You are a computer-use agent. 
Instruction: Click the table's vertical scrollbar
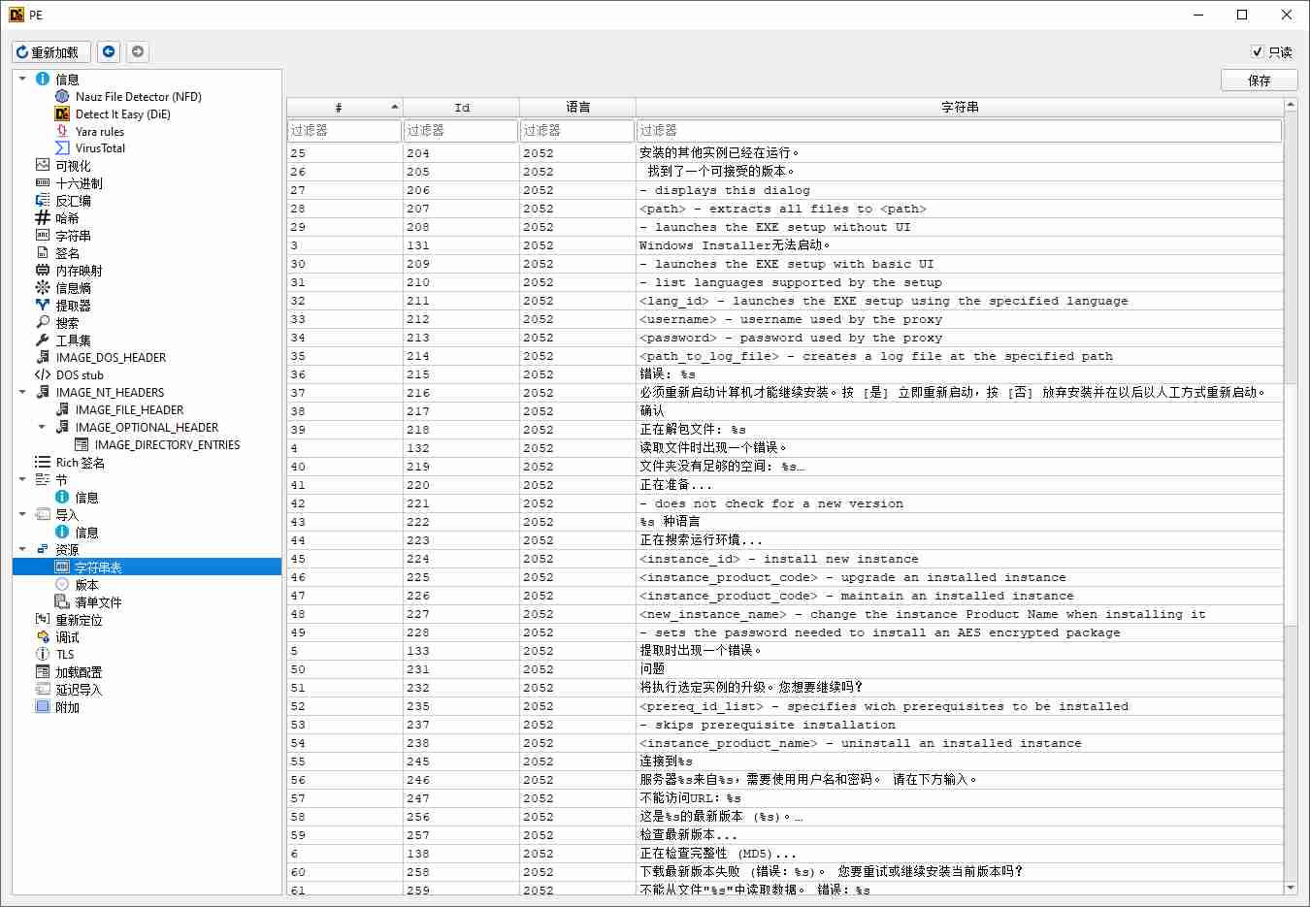pos(1290,485)
